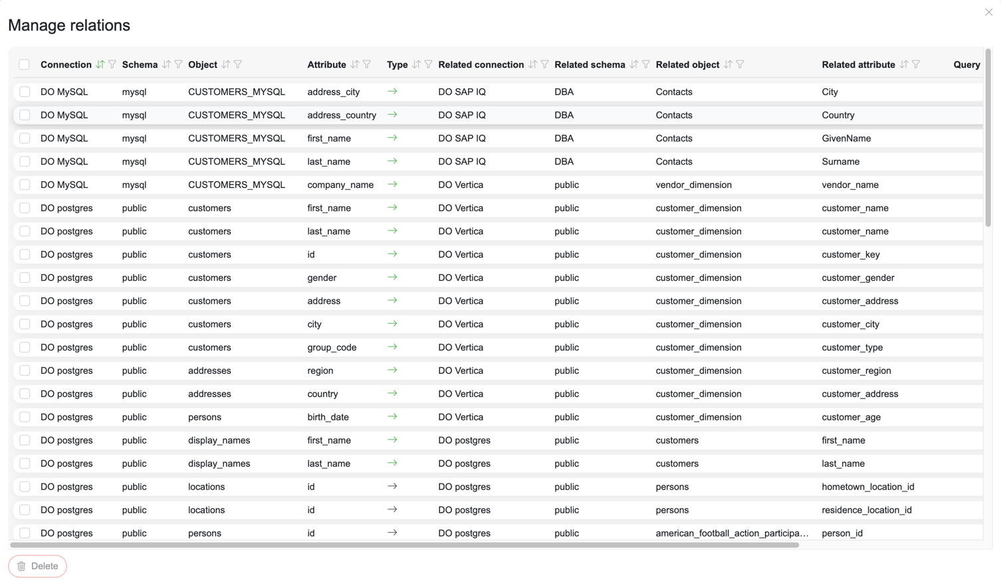Tick checkbox for company_name row
Viewport: 1001px width, 585px height.
pos(25,185)
